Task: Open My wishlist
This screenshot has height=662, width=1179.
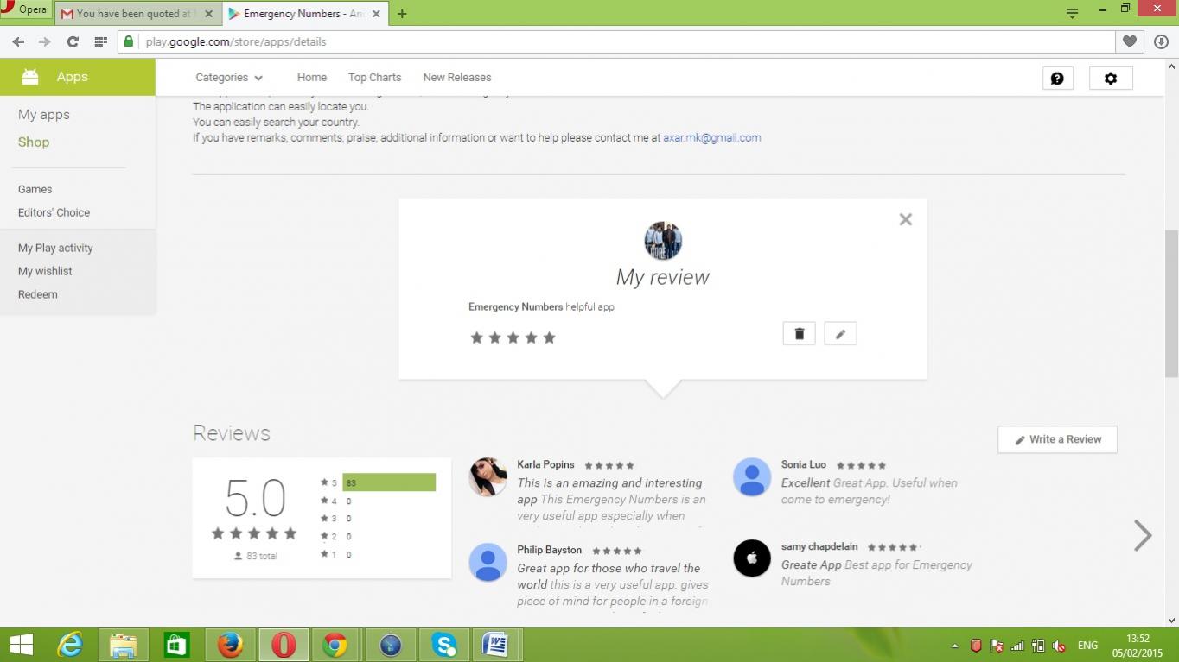Action: [x=45, y=271]
